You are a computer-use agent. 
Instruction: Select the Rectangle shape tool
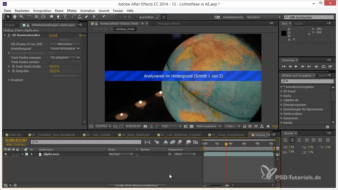tap(52, 17)
